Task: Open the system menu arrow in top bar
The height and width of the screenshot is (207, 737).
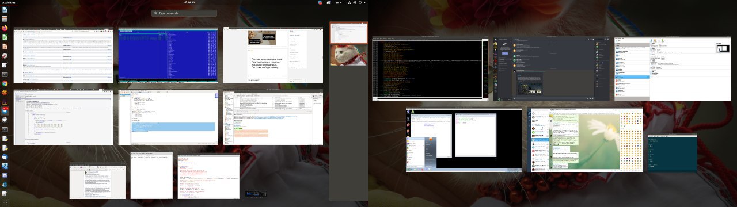Action: [365, 2]
